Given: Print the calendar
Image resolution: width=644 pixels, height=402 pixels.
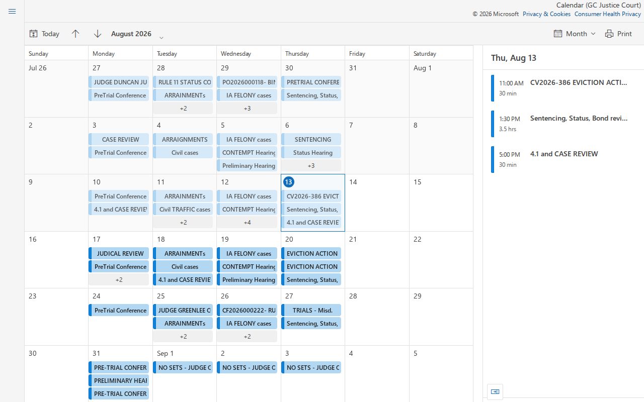Looking at the screenshot, I should click(618, 34).
